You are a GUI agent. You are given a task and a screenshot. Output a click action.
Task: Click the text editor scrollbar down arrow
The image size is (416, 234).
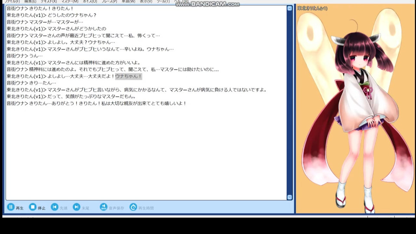[x=289, y=197]
